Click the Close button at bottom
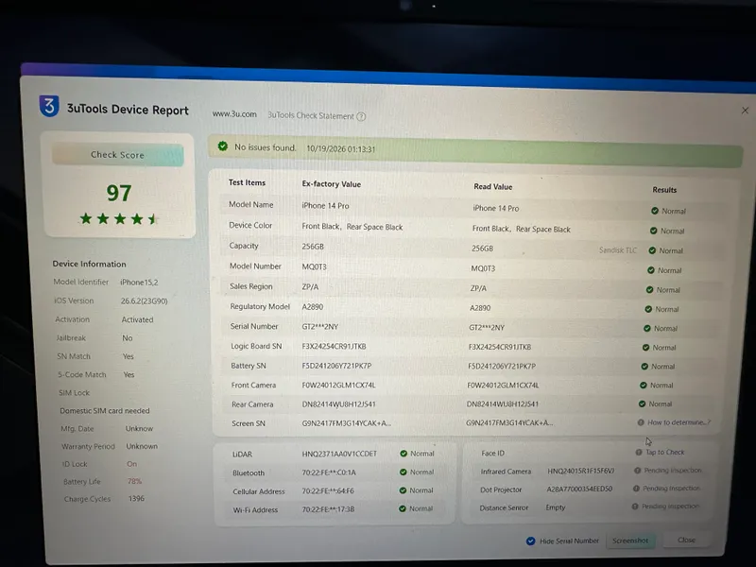 pyautogui.click(x=687, y=540)
